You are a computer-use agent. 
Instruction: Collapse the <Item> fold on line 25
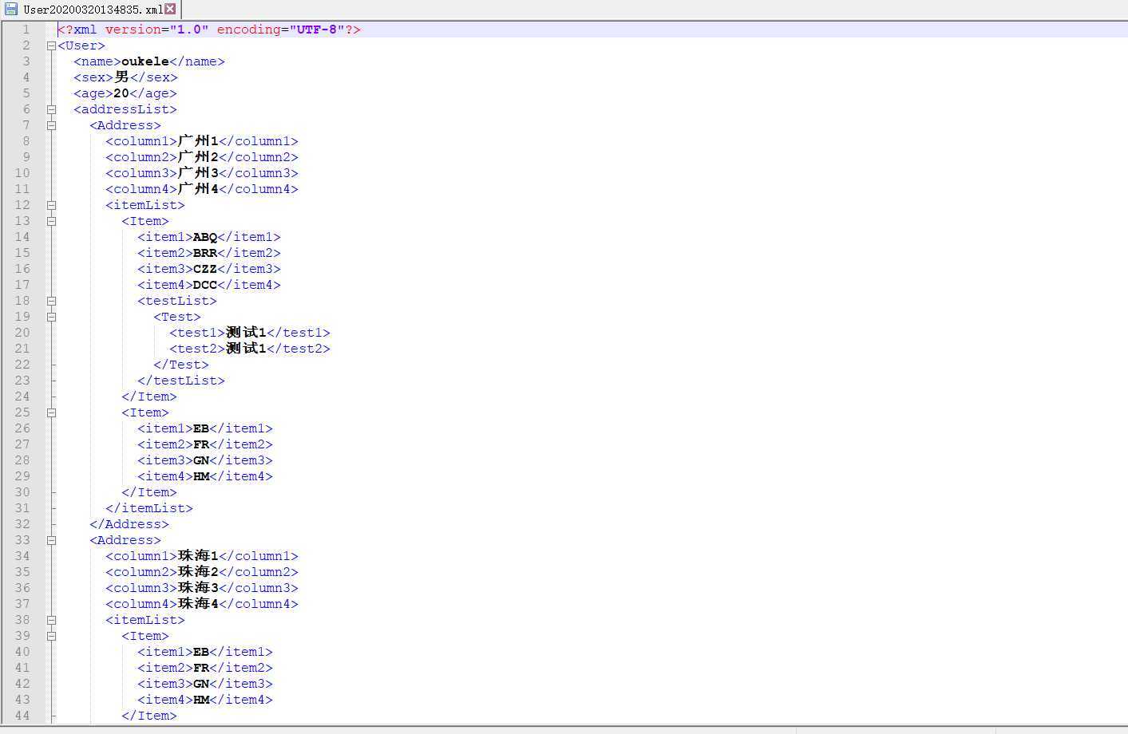[51, 412]
